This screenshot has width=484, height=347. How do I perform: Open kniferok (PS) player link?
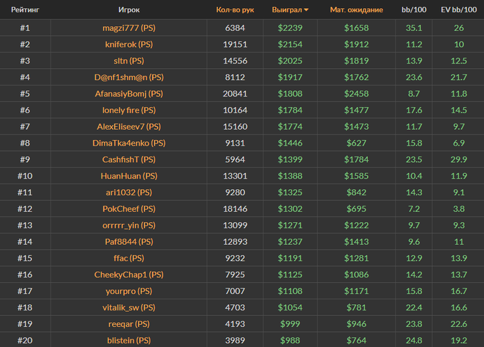129,44
